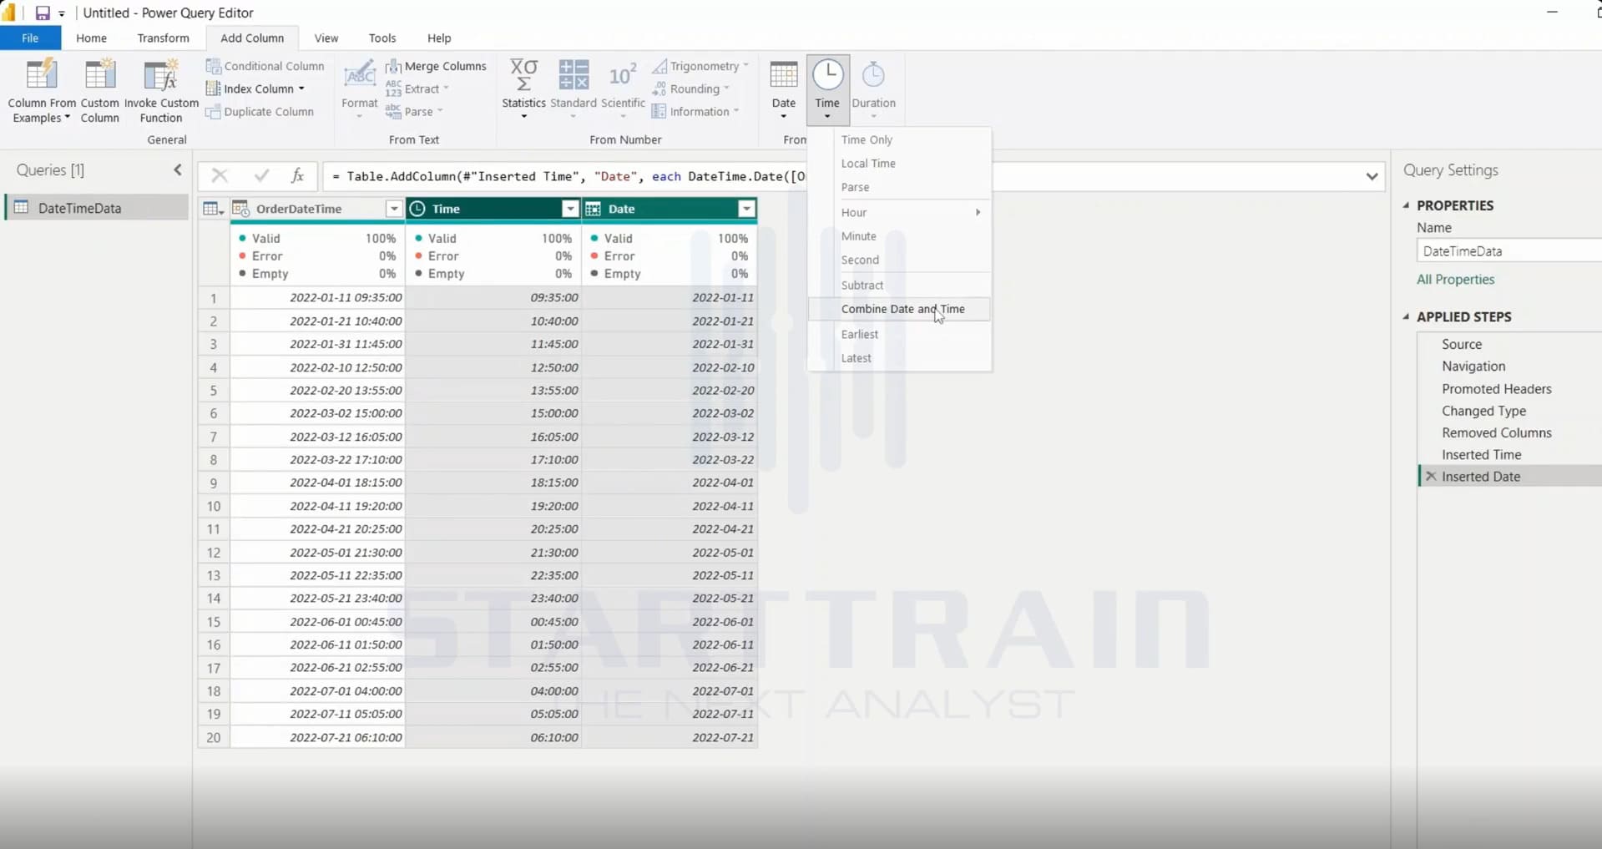This screenshot has height=849, width=1602.
Task: Cancel formula edit with X icon
Action: coord(220,175)
